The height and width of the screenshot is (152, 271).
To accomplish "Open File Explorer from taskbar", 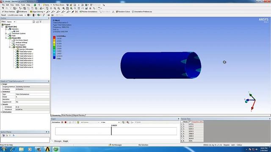I will point(21,149).
